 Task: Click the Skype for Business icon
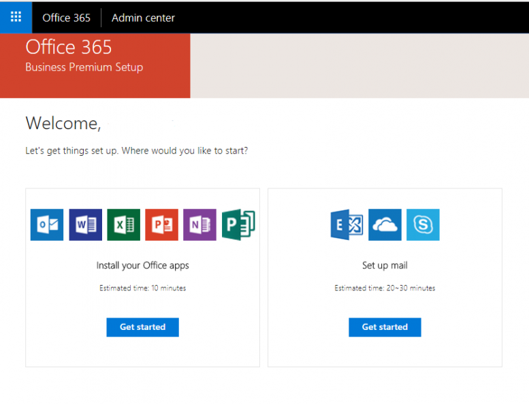(x=423, y=224)
